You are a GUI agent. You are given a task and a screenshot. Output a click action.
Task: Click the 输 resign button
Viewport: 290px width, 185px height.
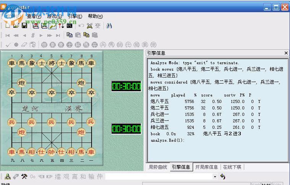(91, 177)
